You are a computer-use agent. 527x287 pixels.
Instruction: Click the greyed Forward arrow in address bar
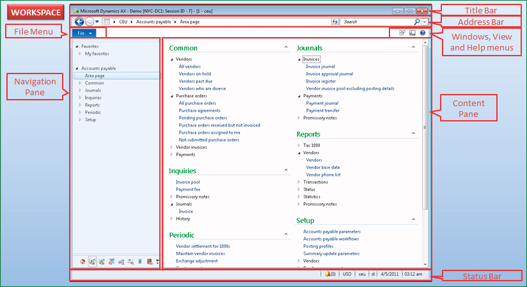90,22
